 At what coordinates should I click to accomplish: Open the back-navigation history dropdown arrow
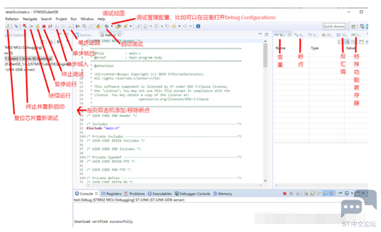point(180,26)
